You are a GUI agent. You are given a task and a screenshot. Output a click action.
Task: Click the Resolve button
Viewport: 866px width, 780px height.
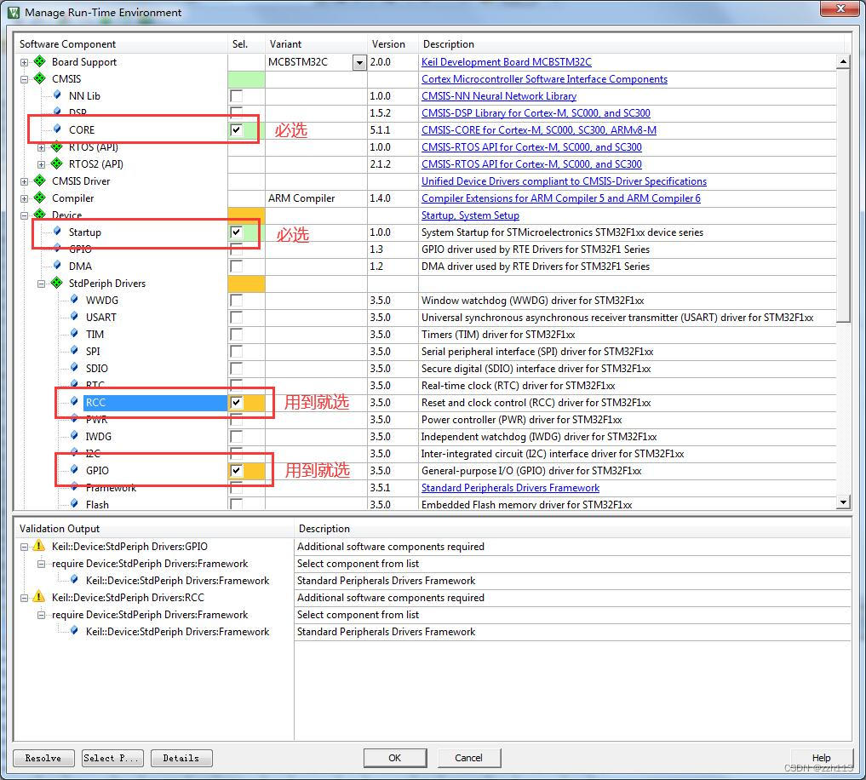(43, 758)
